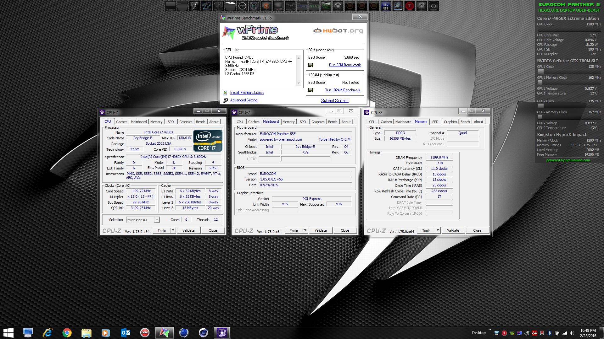Click the CPU-Z taskbar icon
Screen dimensions: 604x339
[x=222, y=333]
